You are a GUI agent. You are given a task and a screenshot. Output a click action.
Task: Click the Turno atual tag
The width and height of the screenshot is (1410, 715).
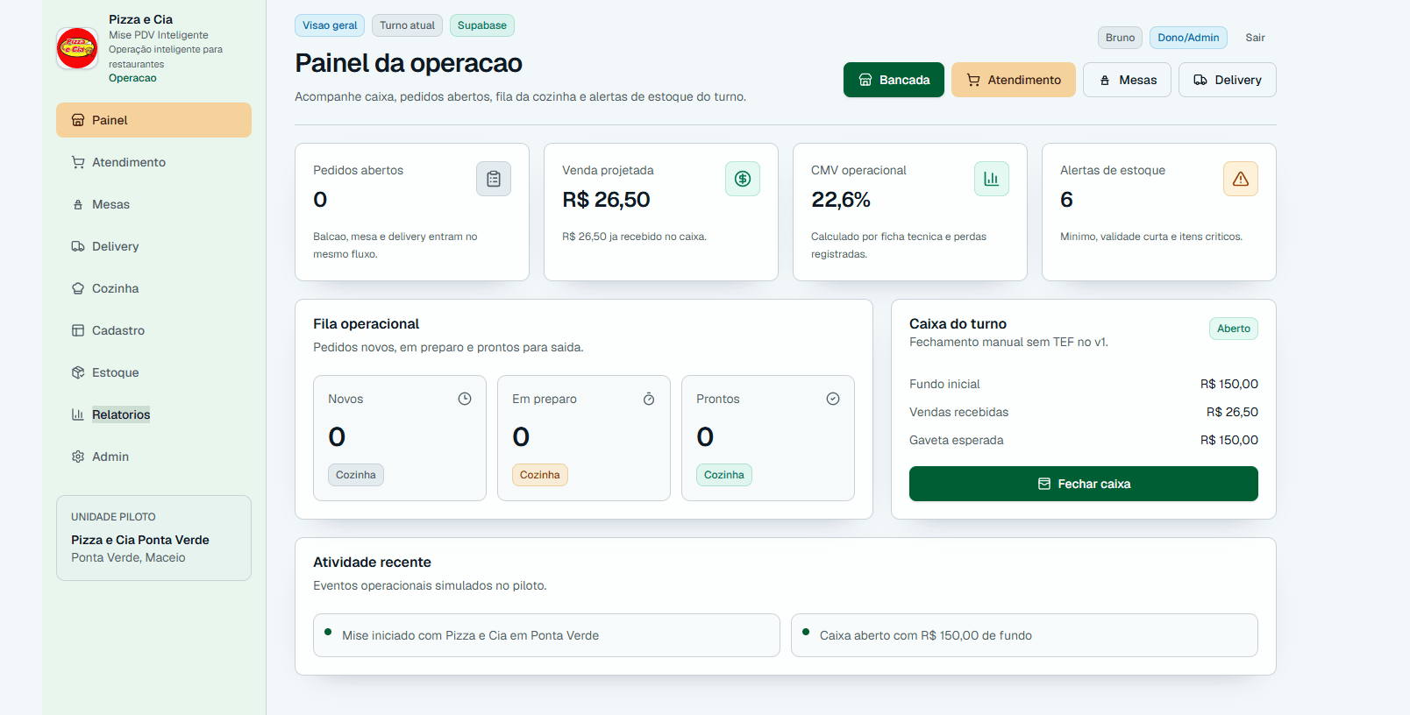pos(407,25)
